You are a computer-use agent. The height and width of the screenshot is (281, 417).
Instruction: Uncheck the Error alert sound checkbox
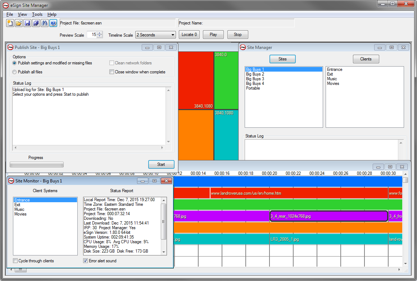coord(86,261)
